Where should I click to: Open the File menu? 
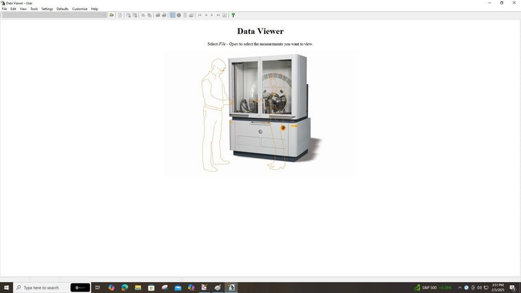click(5, 9)
